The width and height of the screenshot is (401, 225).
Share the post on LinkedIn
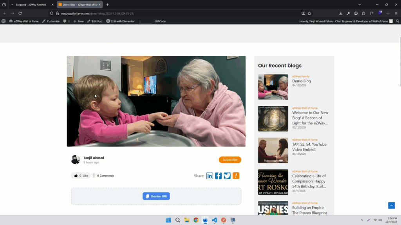coord(210,176)
